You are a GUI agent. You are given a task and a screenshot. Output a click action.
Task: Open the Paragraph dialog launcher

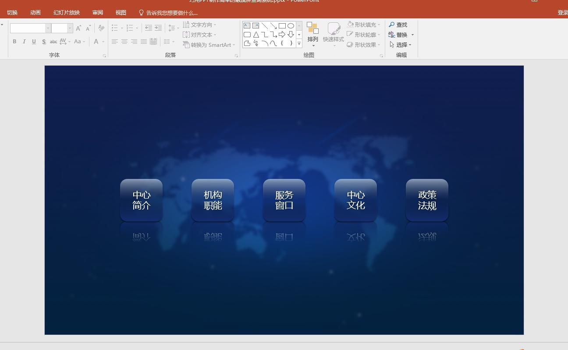point(236,56)
